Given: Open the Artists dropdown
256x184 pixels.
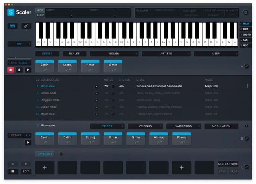Looking at the screenshot, I should 166,54.
